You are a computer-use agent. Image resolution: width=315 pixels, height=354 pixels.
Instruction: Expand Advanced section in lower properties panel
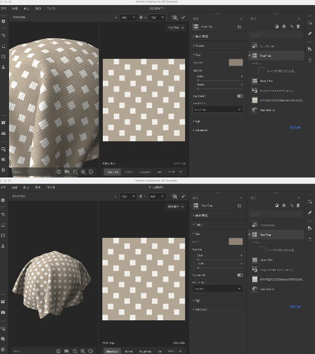point(200,310)
